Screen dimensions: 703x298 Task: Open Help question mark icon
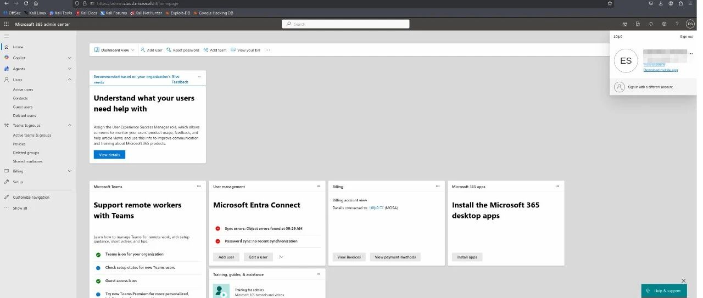tap(677, 24)
